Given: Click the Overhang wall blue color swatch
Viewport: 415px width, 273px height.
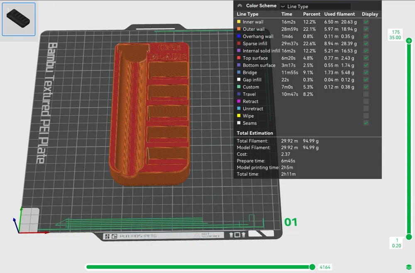Looking at the screenshot, I should [239, 36].
